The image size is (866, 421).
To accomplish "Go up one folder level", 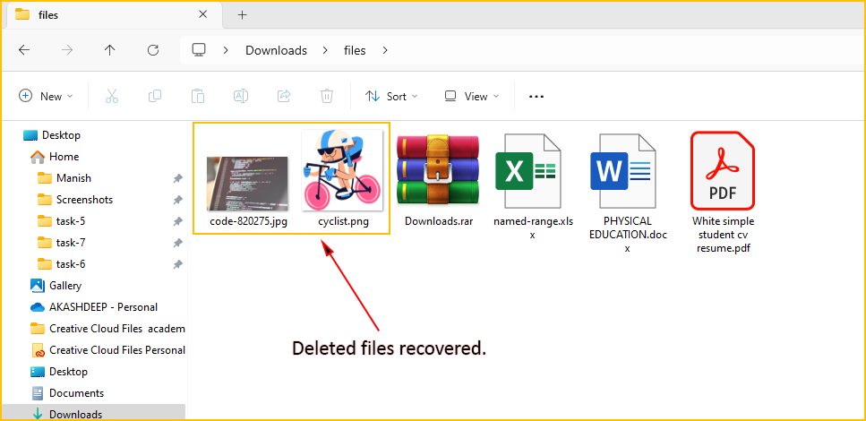I will (110, 50).
